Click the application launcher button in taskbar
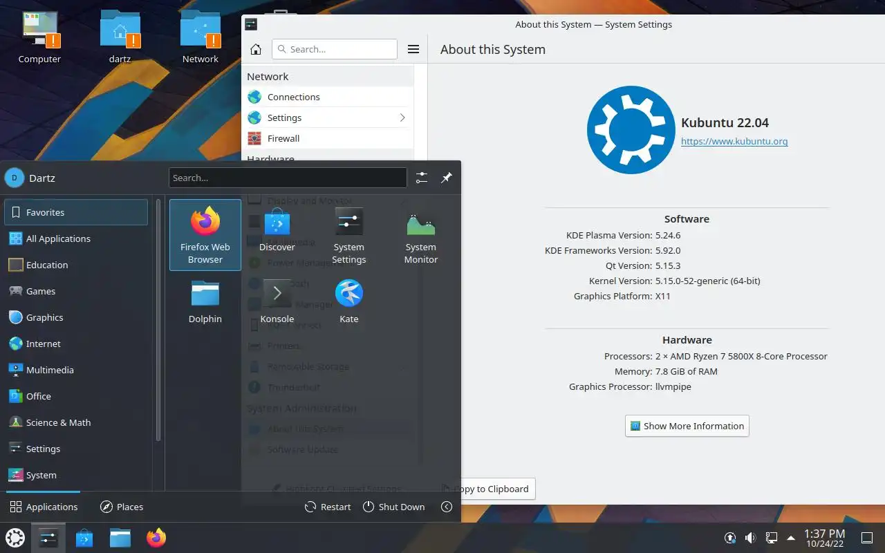885x553 pixels. click(x=15, y=538)
